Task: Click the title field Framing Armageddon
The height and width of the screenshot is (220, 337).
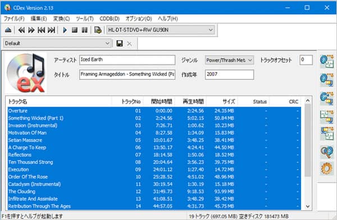Action: tap(127, 74)
